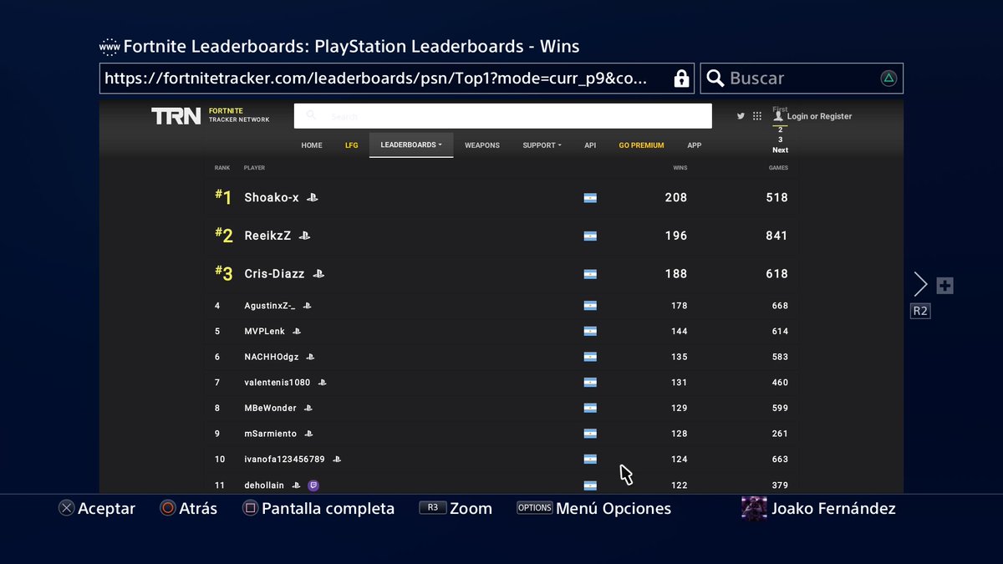Open the Twitter bird icon link
This screenshot has width=1003, height=564.
(741, 116)
